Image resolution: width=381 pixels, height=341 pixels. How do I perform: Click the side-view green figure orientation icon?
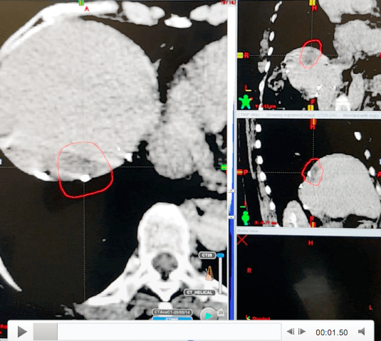click(246, 218)
